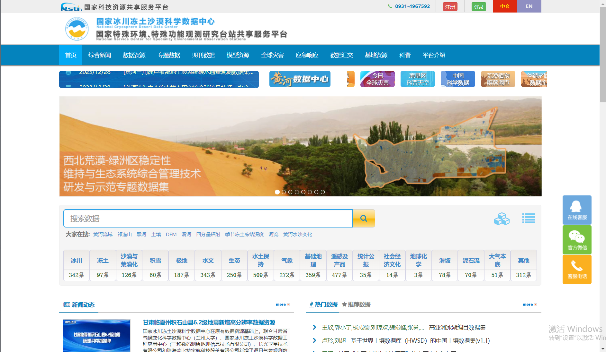Switch to 热门数据 tab
This screenshot has height=352, width=606.
pyautogui.click(x=323, y=305)
